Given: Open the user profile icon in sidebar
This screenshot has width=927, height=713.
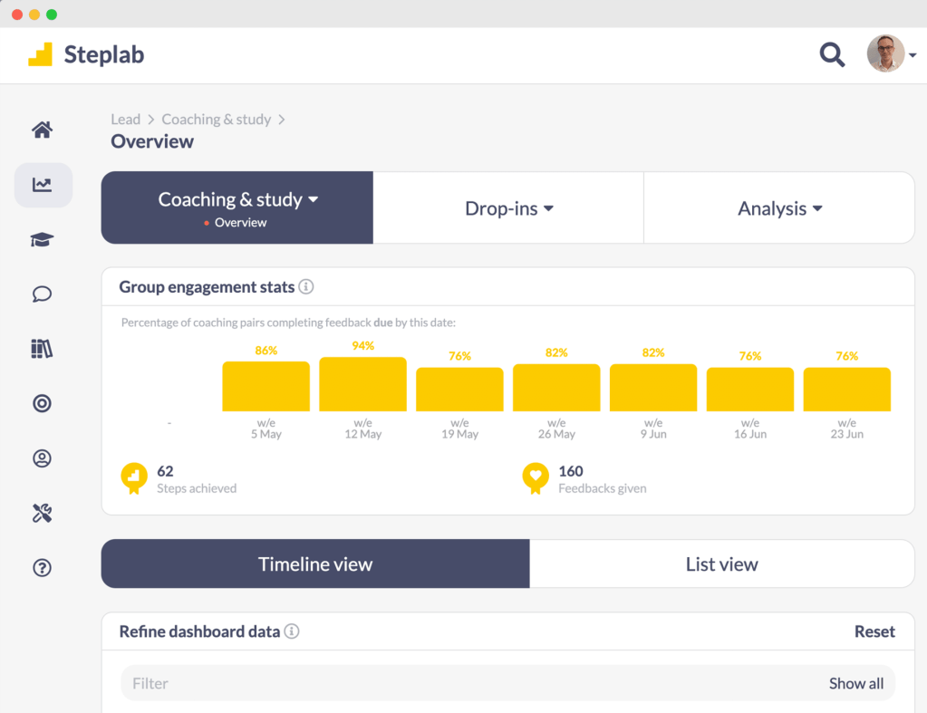Looking at the screenshot, I should (42, 458).
